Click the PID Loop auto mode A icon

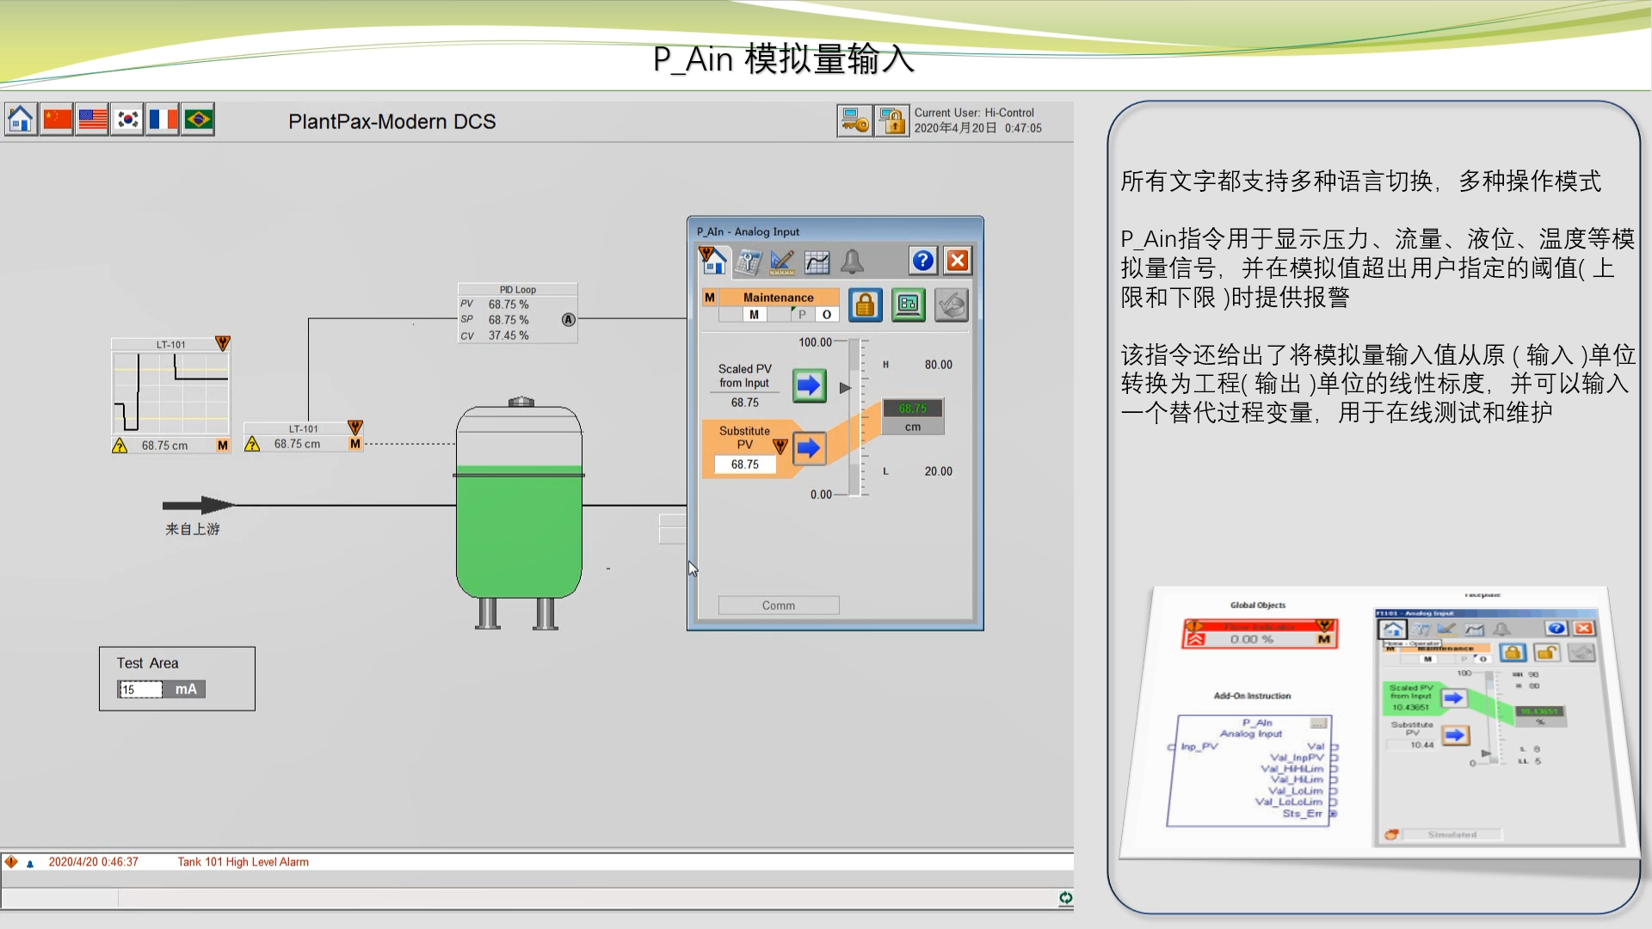[568, 320]
